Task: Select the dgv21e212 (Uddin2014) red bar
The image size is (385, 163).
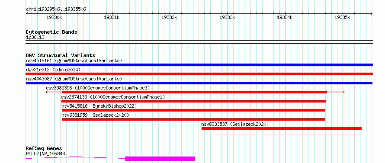Action: click(199, 74)
